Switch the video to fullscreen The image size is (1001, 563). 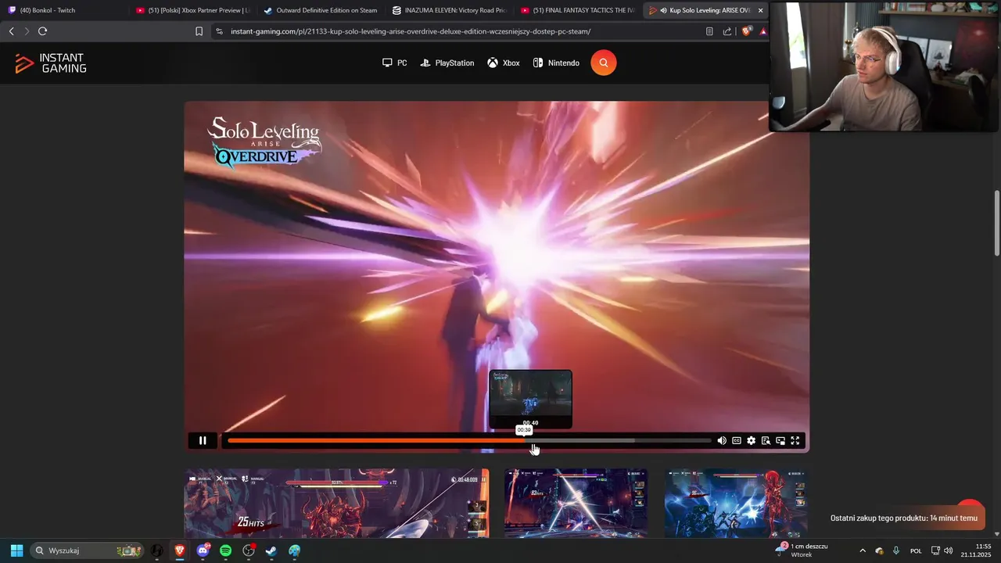coord(795,441)
